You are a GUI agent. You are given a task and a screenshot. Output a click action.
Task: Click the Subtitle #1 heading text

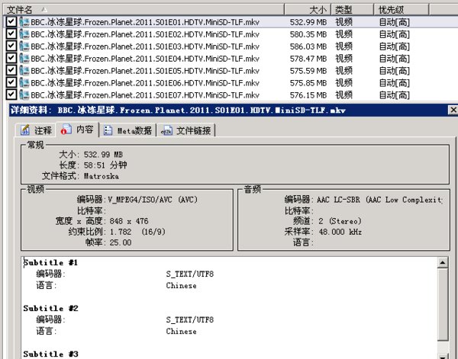(x=51, y=262)
